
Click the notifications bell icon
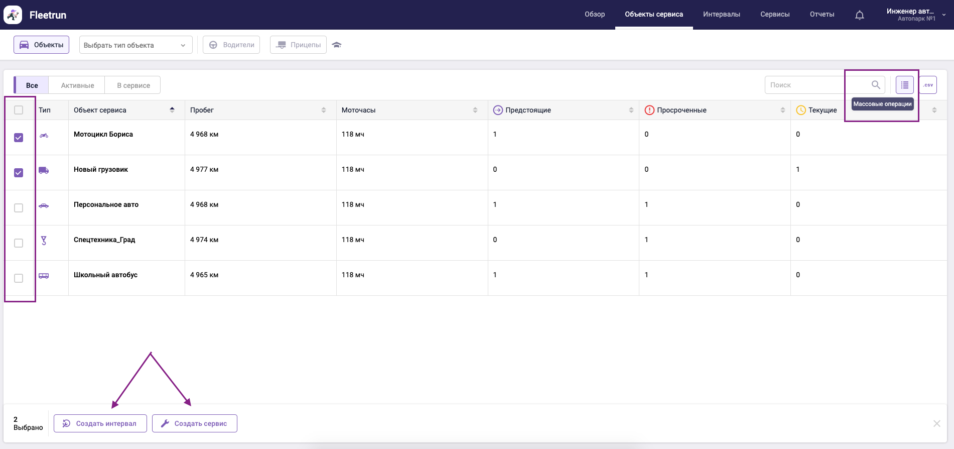coord(859,15)
